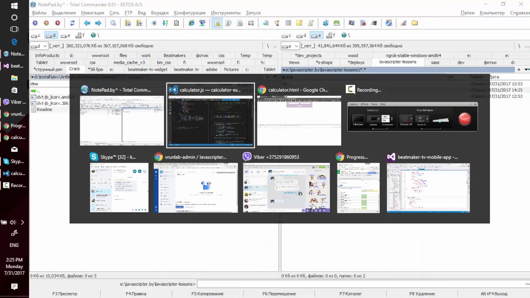The width and height of the screenshot is (530, 298).
Task: Select drive d in the right panel
Action: (x=301, y=36)
